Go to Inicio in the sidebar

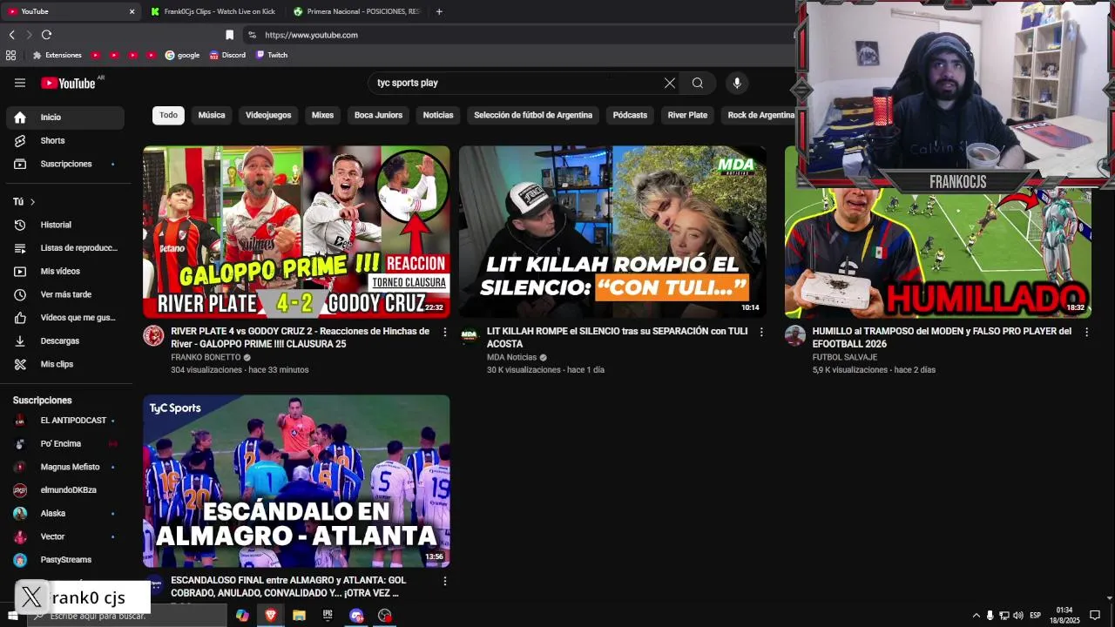(x=64, y=117)
